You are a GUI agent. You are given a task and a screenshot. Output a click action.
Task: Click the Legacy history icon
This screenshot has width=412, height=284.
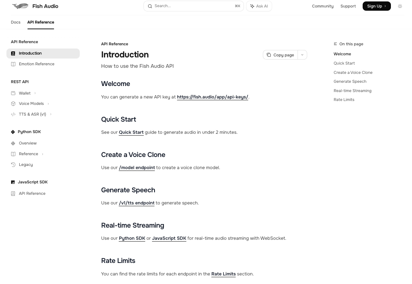[13, 165]
